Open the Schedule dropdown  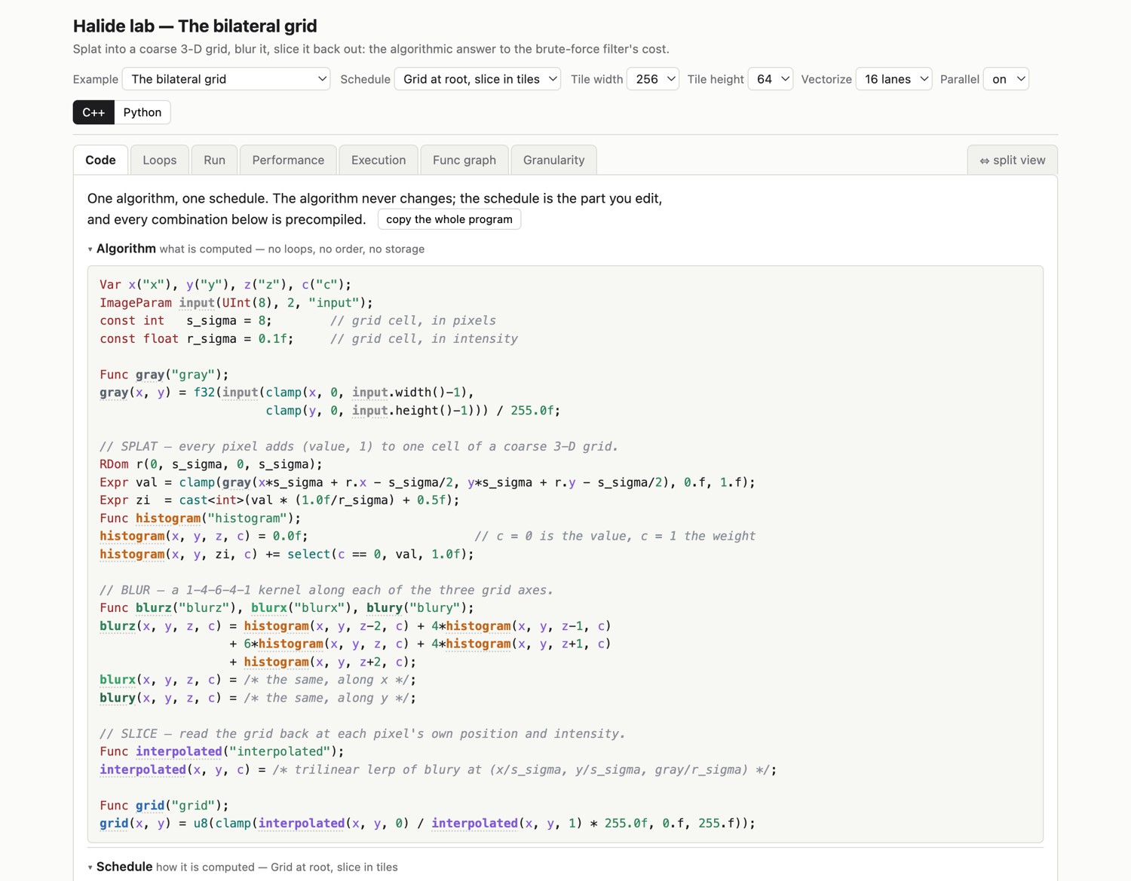click(x=477, y=79)
